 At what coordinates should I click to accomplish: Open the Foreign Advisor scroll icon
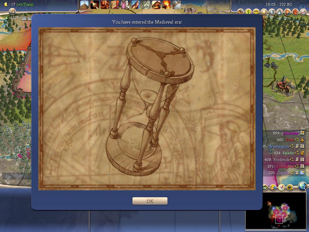(264, 12)
